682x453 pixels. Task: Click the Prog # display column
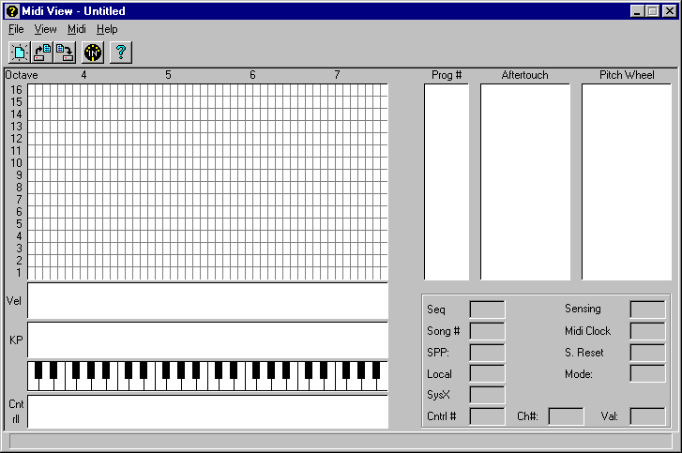pos(447,182)
